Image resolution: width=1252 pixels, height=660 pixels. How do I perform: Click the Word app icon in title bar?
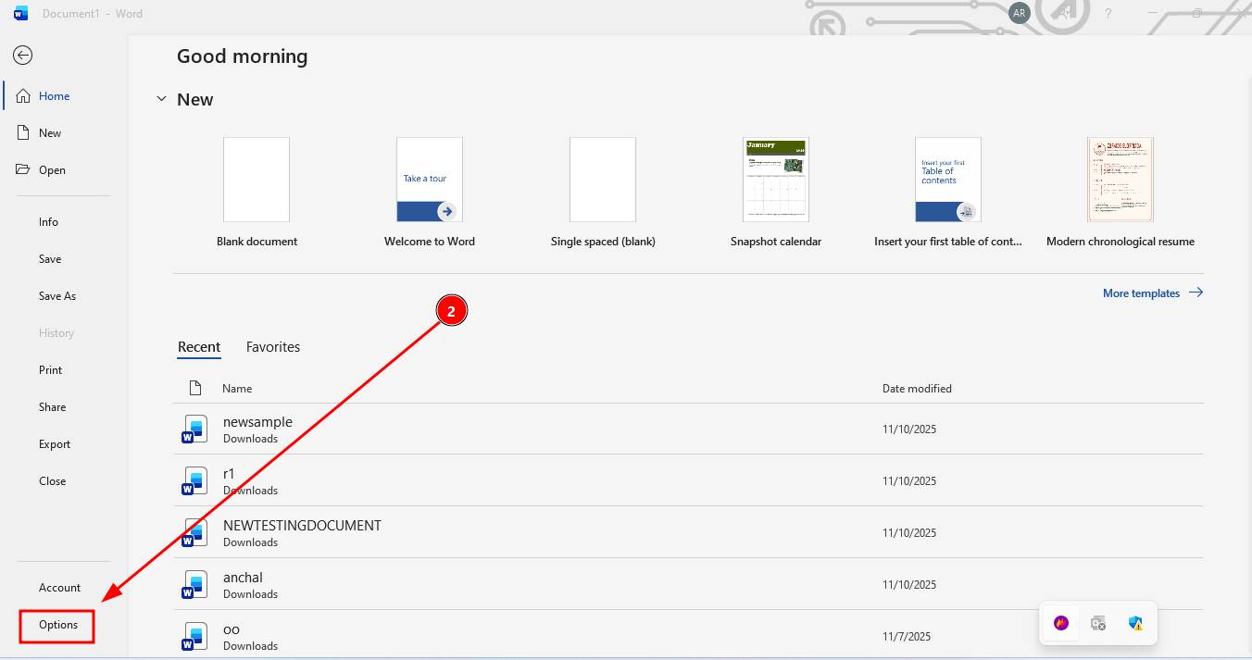pos(20,13)
